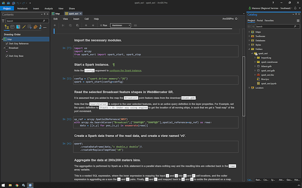Open the Notebook ribbon tab
The height and width of the screenshot is (188, 302).
(22, 9)
